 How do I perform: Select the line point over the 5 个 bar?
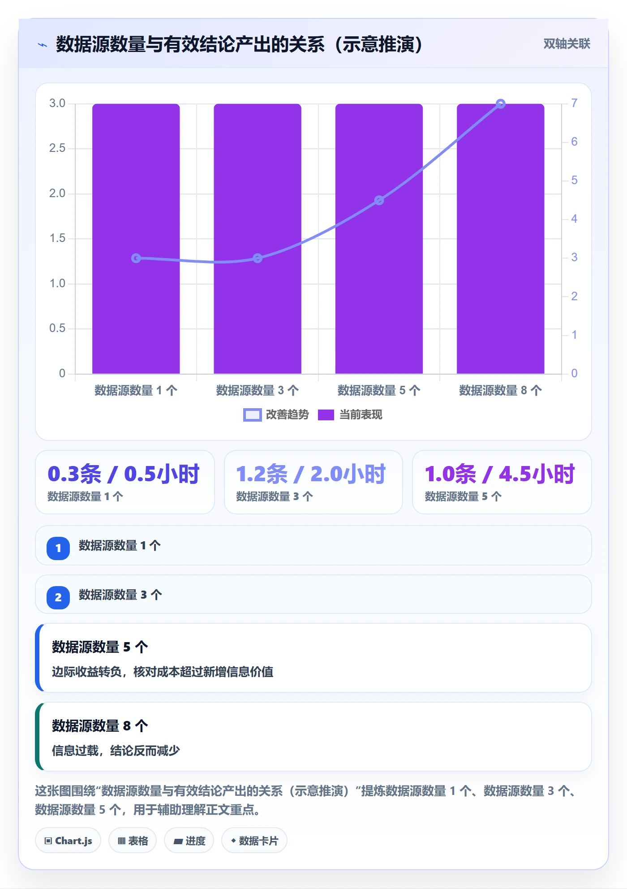point(379,200)
